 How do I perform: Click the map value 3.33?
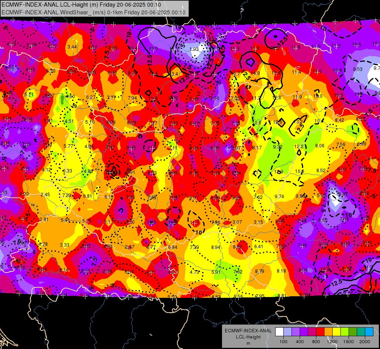tap(65, 245)
